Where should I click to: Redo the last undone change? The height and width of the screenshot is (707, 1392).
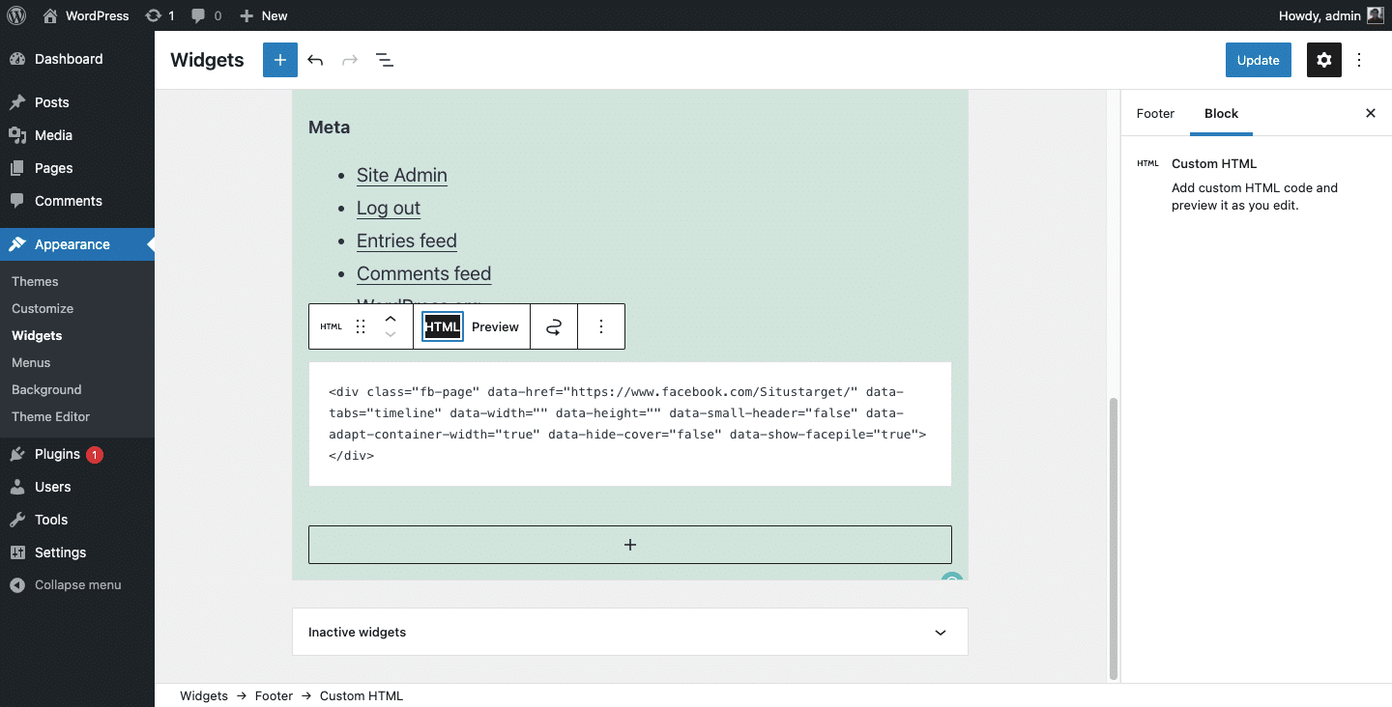pyautogui.click(x=350, y=60)
